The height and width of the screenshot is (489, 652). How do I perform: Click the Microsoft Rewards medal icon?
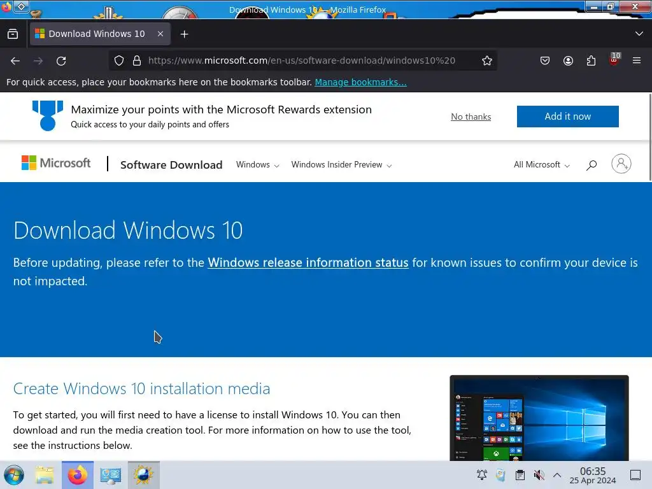tap(48, 116)
